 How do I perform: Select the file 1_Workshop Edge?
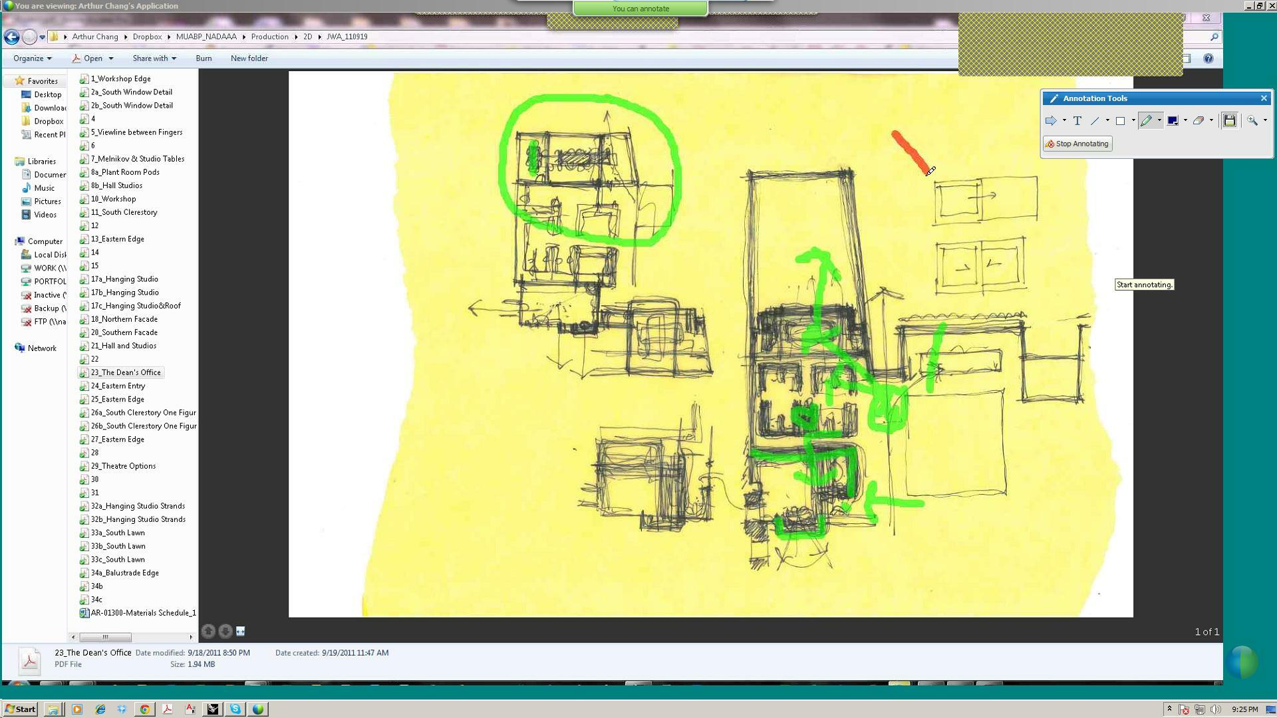(x=115, y=78)
